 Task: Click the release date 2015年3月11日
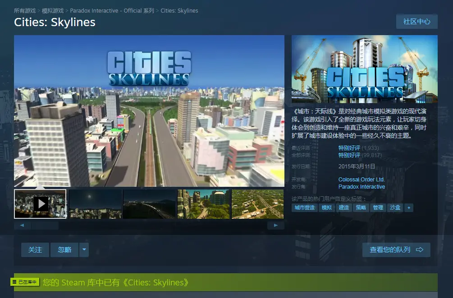[357, 167]
